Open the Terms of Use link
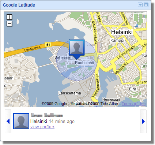This screenshot has height=145, width=155. (133, 104)
